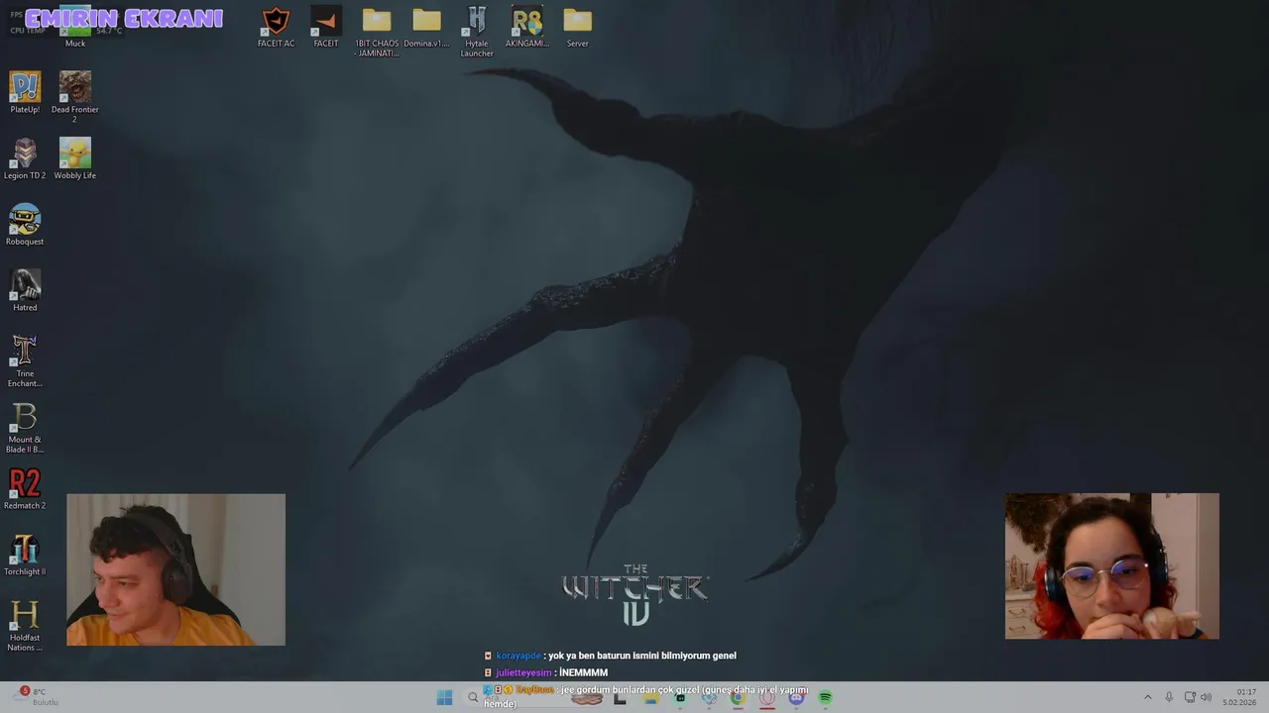Click username julietteyesim in chat

pyautogui.click(x=523, y=672)
